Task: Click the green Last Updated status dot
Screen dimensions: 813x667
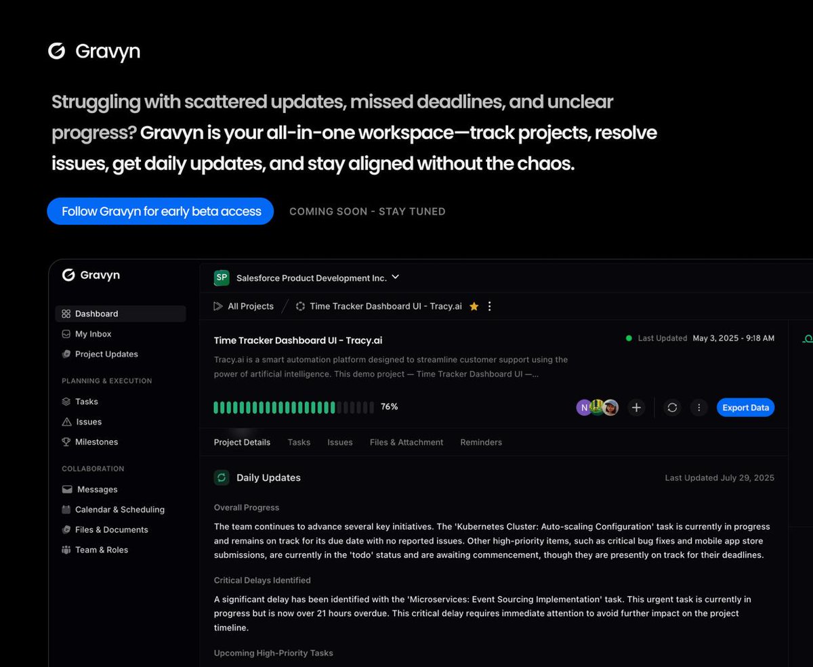Action: [x=629, y=338]
